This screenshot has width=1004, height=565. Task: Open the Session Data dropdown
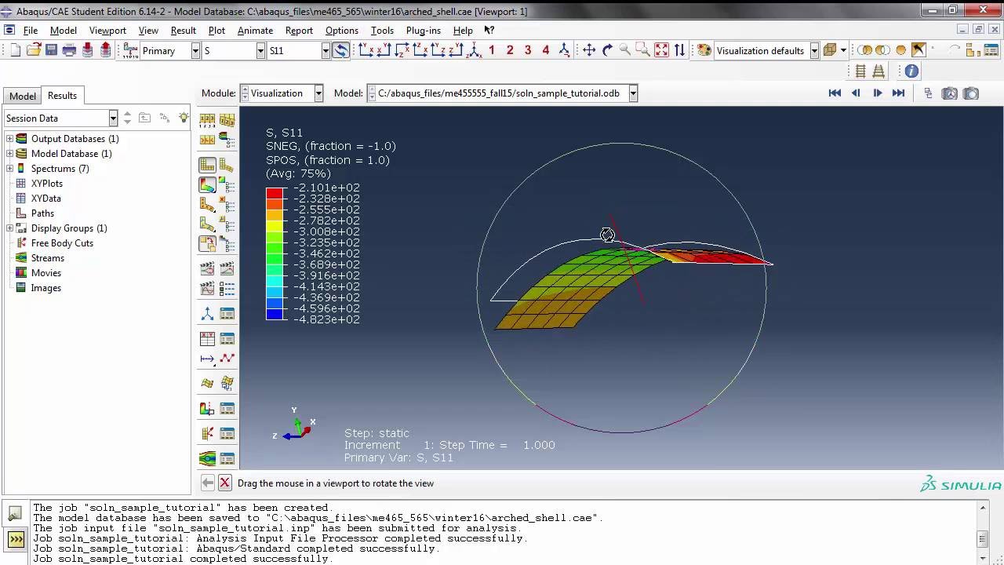pyautogui.click(x=113, y=118)
